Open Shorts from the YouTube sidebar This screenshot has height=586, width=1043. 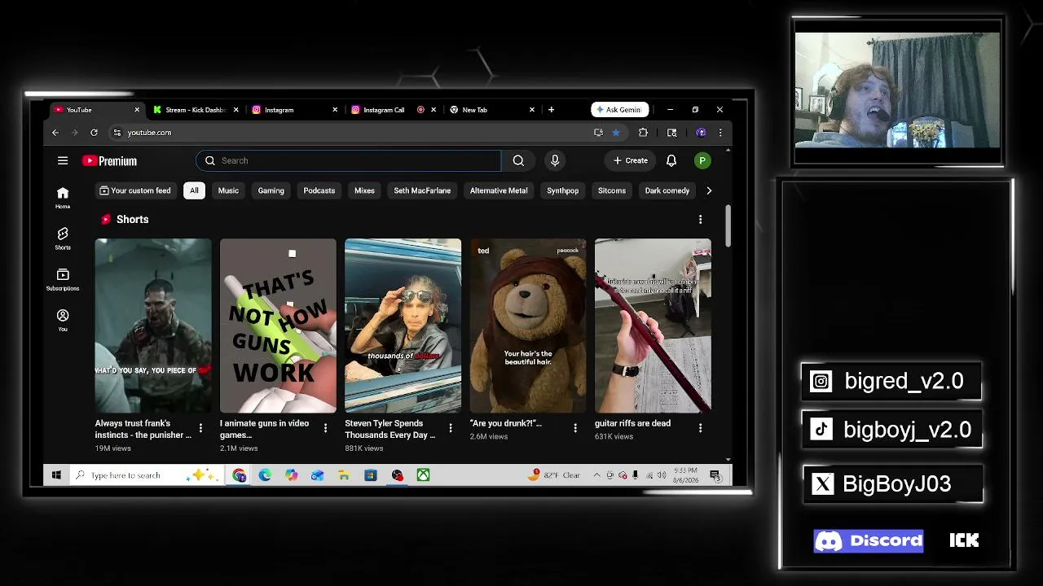(x=63, y=238)
